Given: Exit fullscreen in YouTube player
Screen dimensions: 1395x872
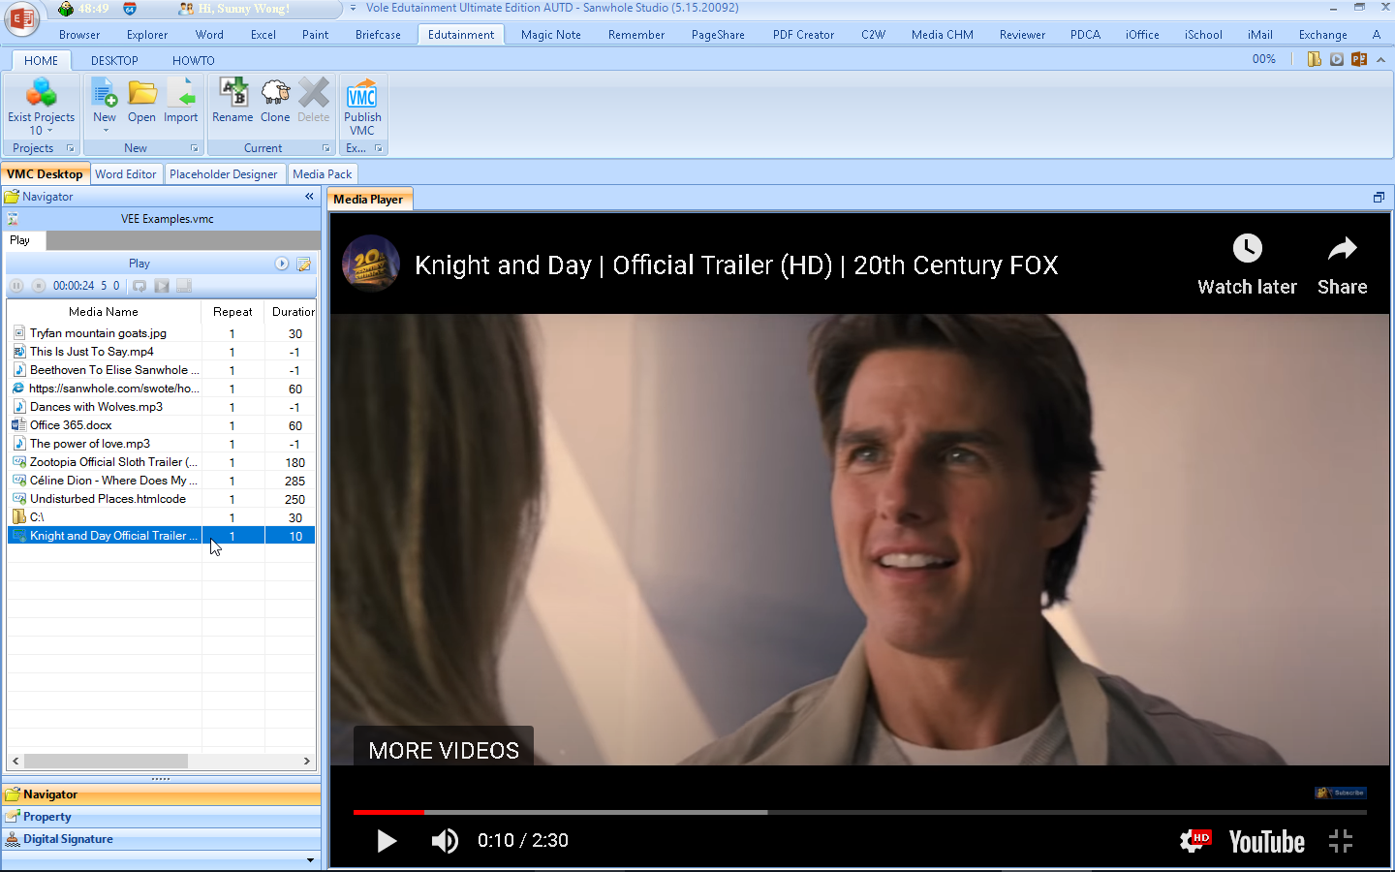Looking at the screenshot, I should [x=1341, y=841].
